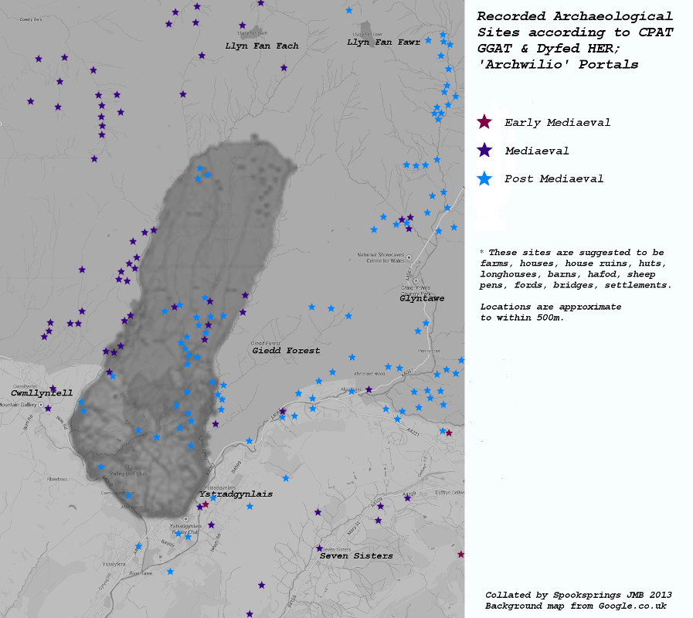Click the Post Mediaeval blue legend star

tap(485, 178)
